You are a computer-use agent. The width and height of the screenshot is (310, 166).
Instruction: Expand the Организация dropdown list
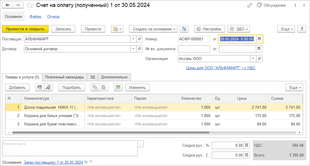pos(253,59)
